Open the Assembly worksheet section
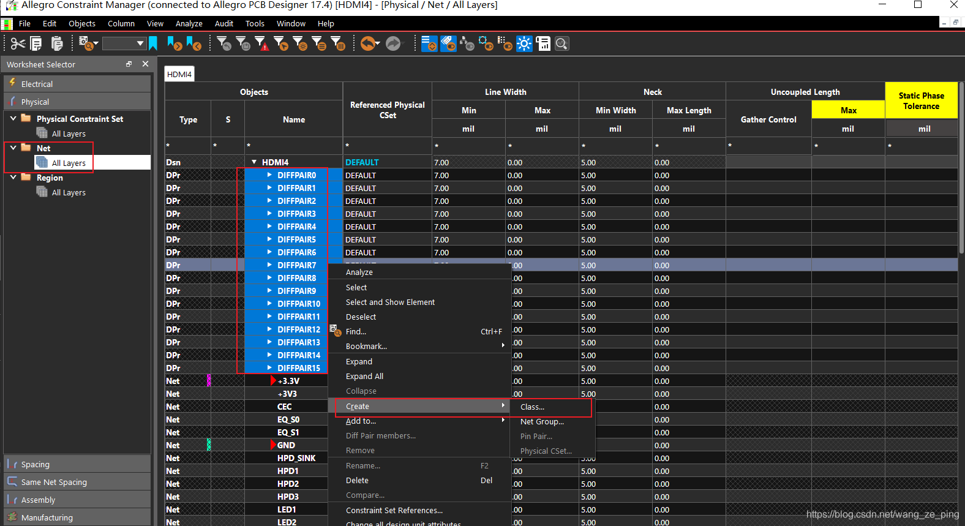Viewport: 965px width, 526px height. coord(77,500)
